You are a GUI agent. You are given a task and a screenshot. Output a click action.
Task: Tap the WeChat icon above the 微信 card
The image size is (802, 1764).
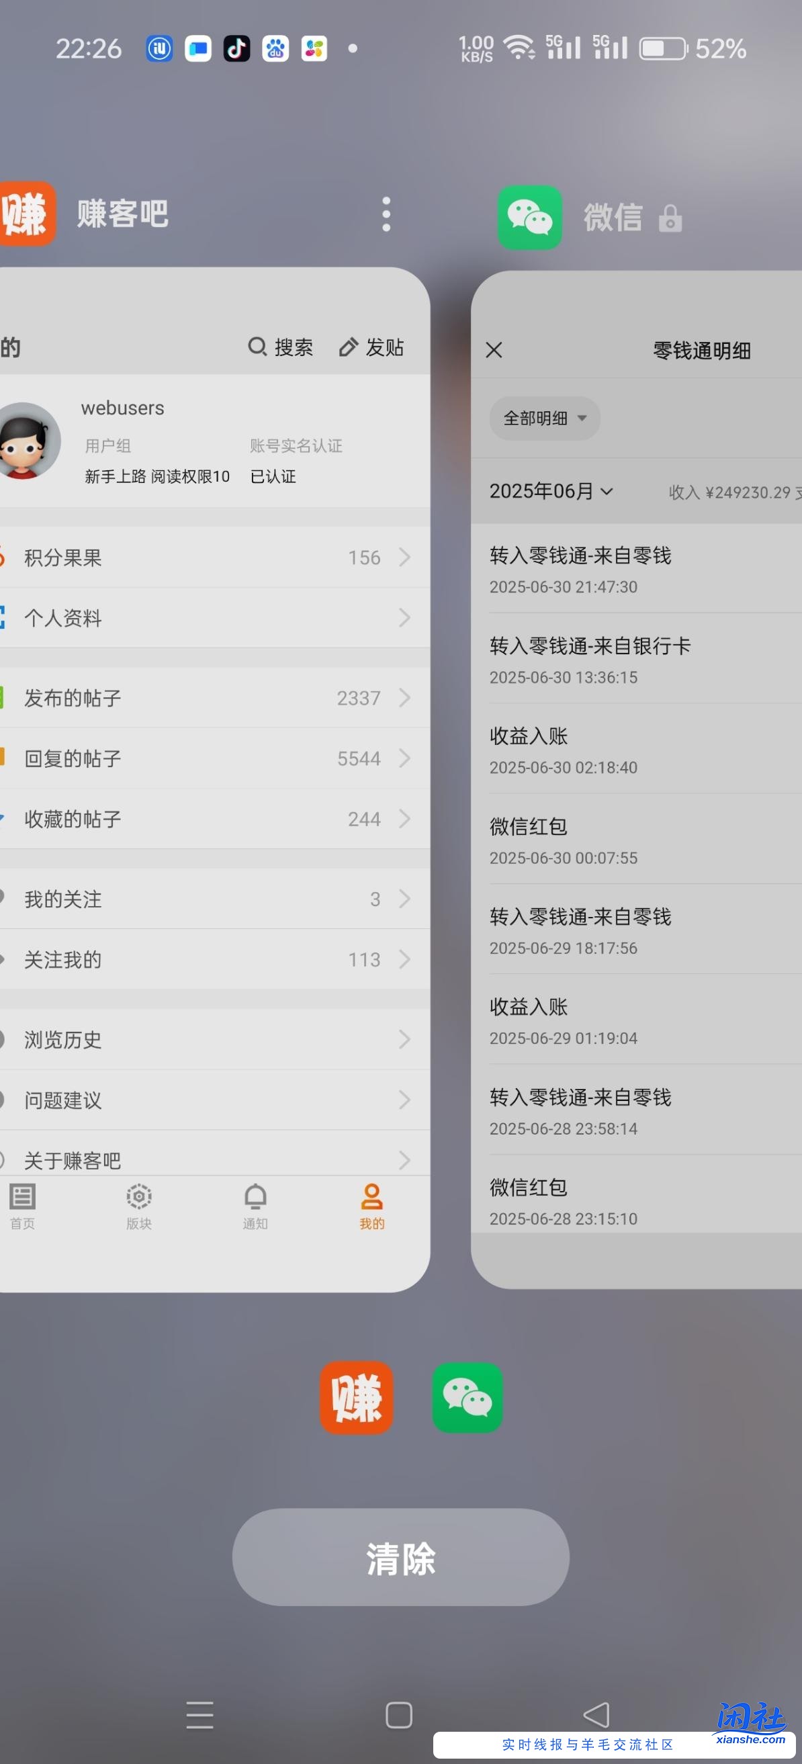tap(529, 218)
